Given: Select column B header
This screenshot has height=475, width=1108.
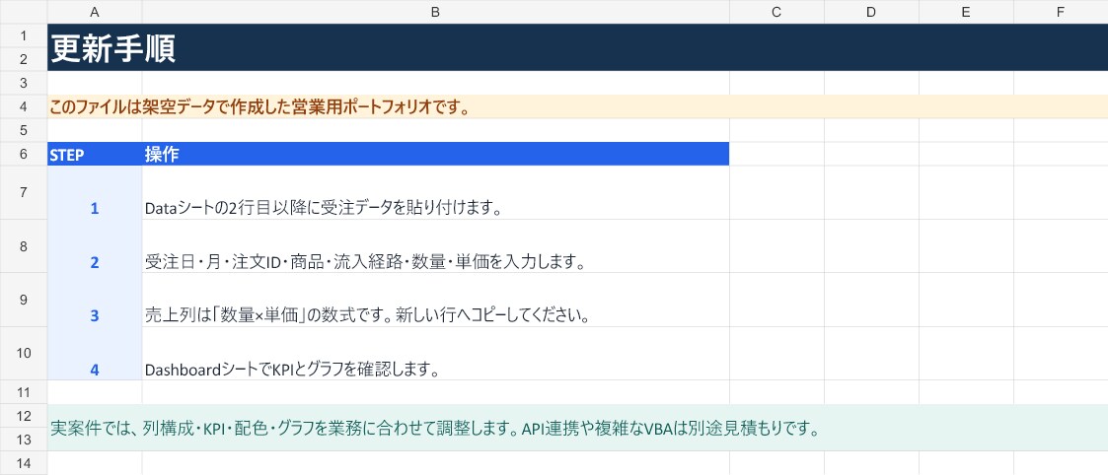Looking at the screenshot, I should coord(435,12).
